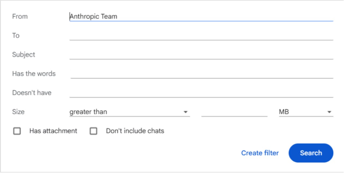Click the 'Has the words' label text

coord(34,74)
